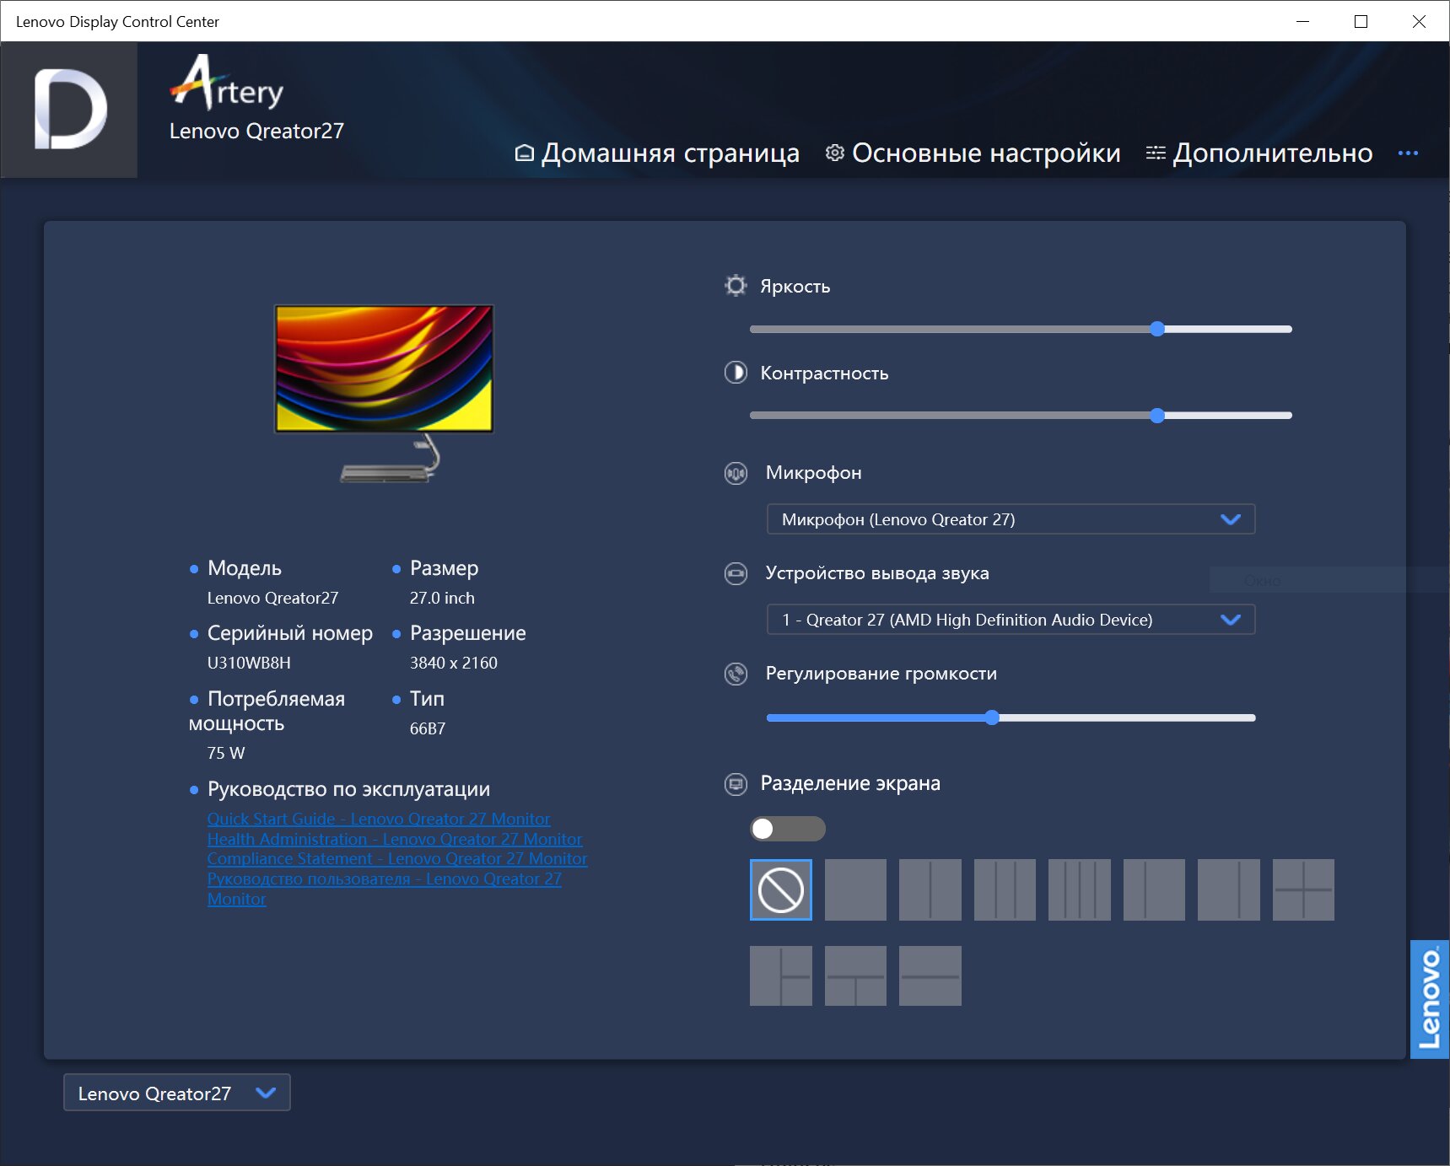Viewport: 1450px width, 1166px height.
Task: Click the screen split monitor icon
Action: tap(736, 784)
